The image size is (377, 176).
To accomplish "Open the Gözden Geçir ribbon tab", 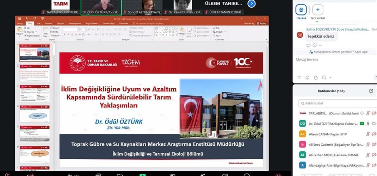I will (109, 24).
